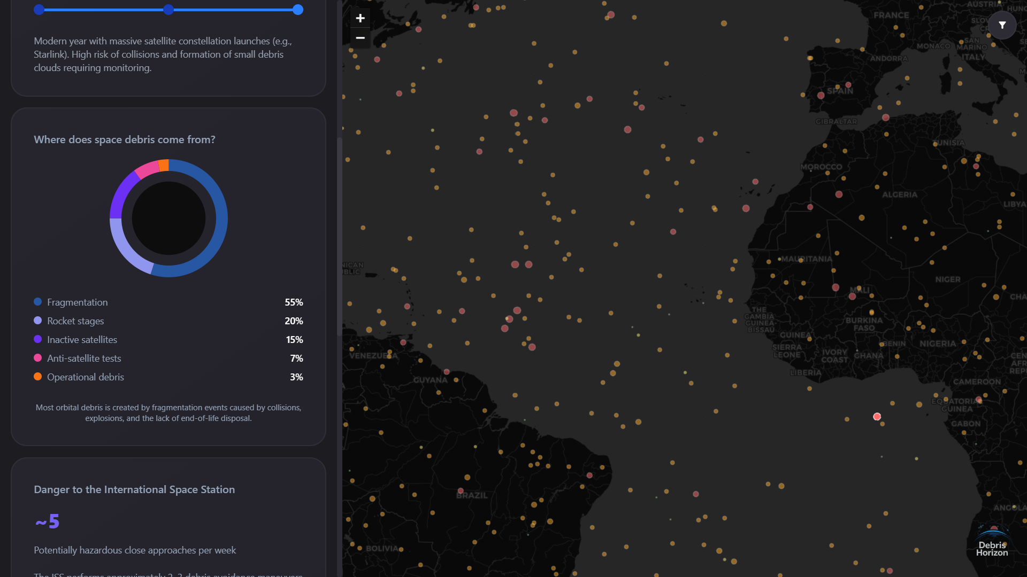The image size is (1027, 577).
Task: Click the bright red debris marker near Gabon
Action: point(877,417)
